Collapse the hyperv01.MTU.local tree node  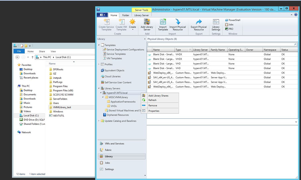(x=100, y=93)
